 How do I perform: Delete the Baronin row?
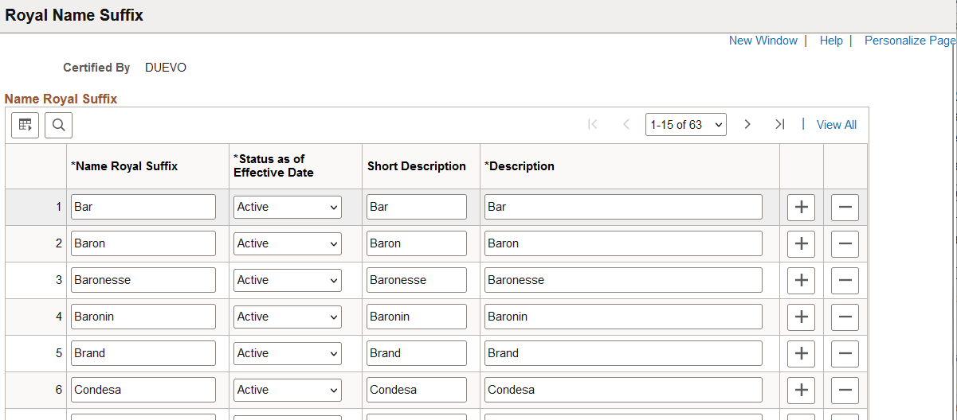(845, 317)
